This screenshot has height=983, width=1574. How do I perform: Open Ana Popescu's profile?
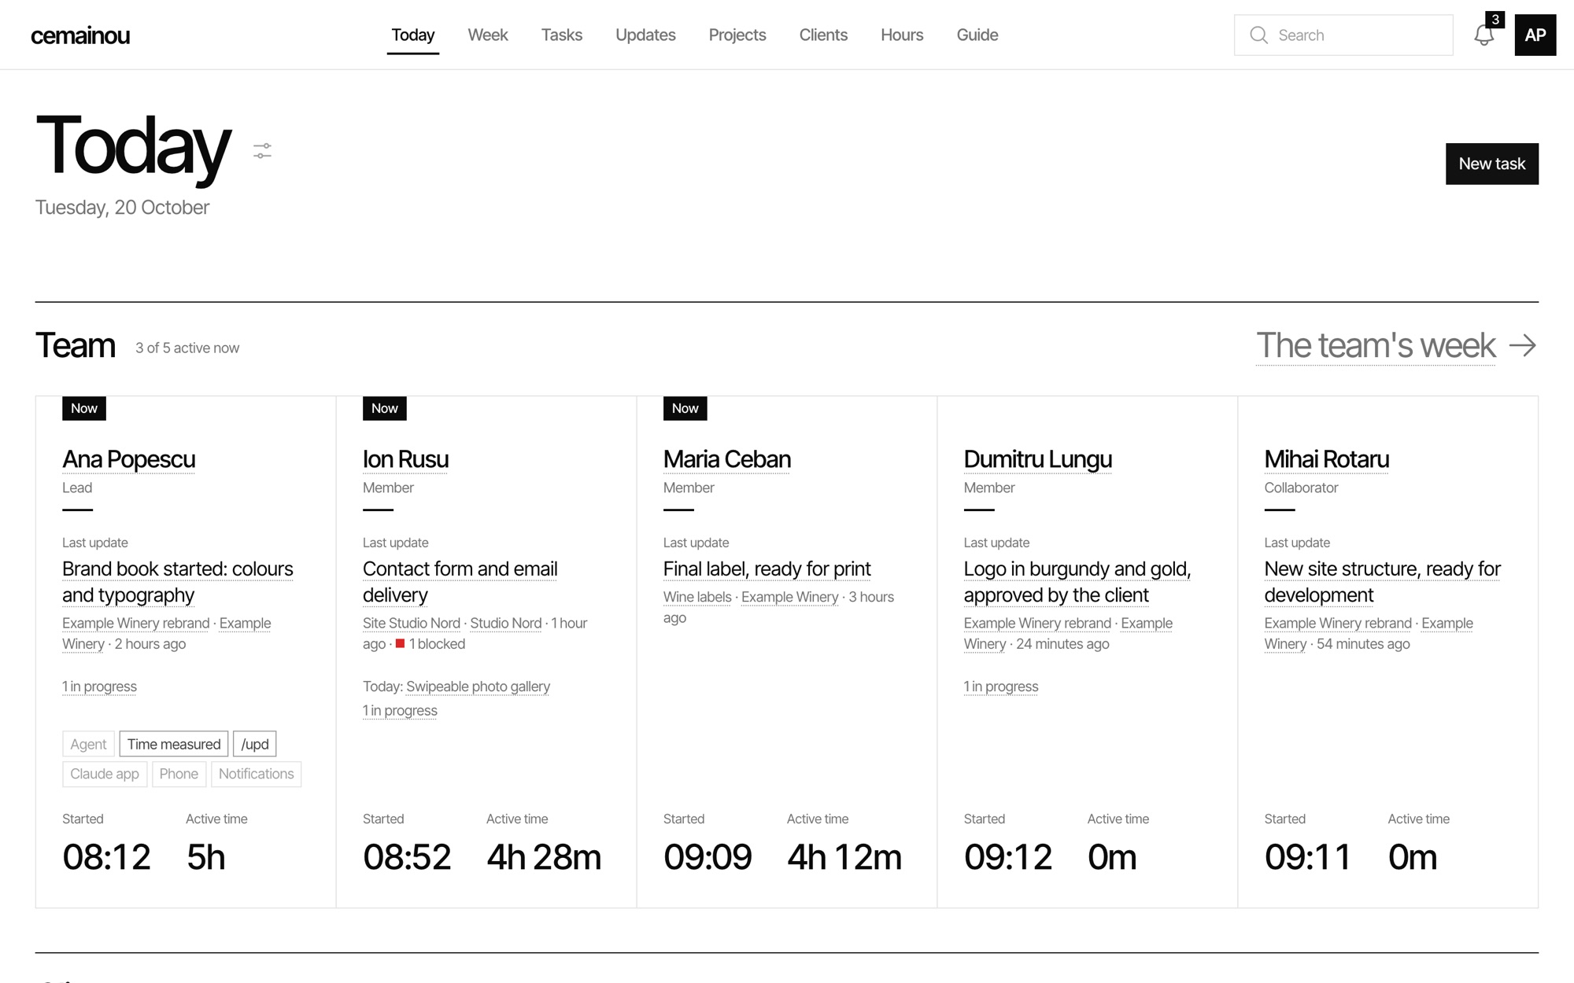pos(129,459)
